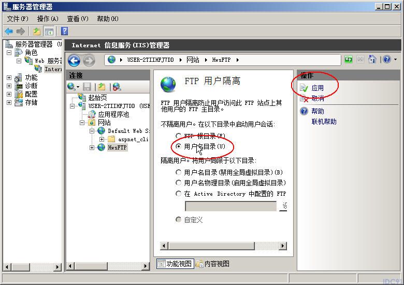Click the blue back arrow in IIS navigation
404x285 pixels.
[74, 61]
